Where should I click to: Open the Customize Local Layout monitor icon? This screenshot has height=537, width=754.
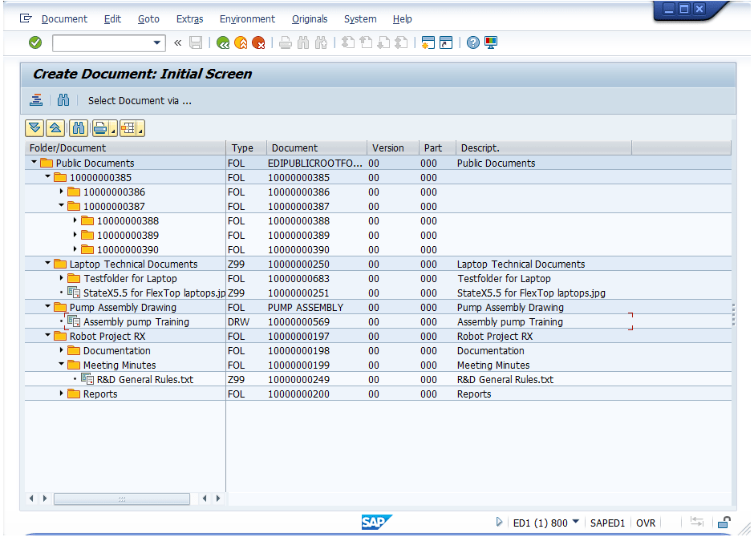click(491, 42)
